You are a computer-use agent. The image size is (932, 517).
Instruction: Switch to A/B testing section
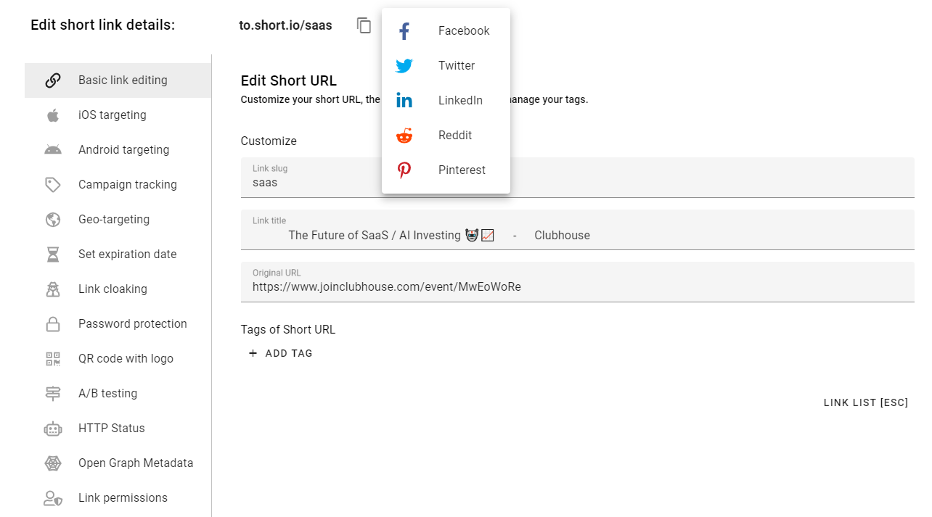(x=107, y=394)
